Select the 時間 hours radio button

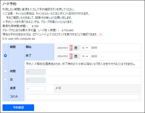tap(5, 71)
